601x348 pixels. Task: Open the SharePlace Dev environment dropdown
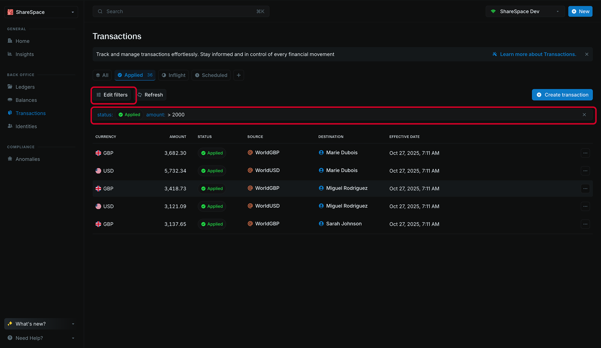[x=557, y=11]
